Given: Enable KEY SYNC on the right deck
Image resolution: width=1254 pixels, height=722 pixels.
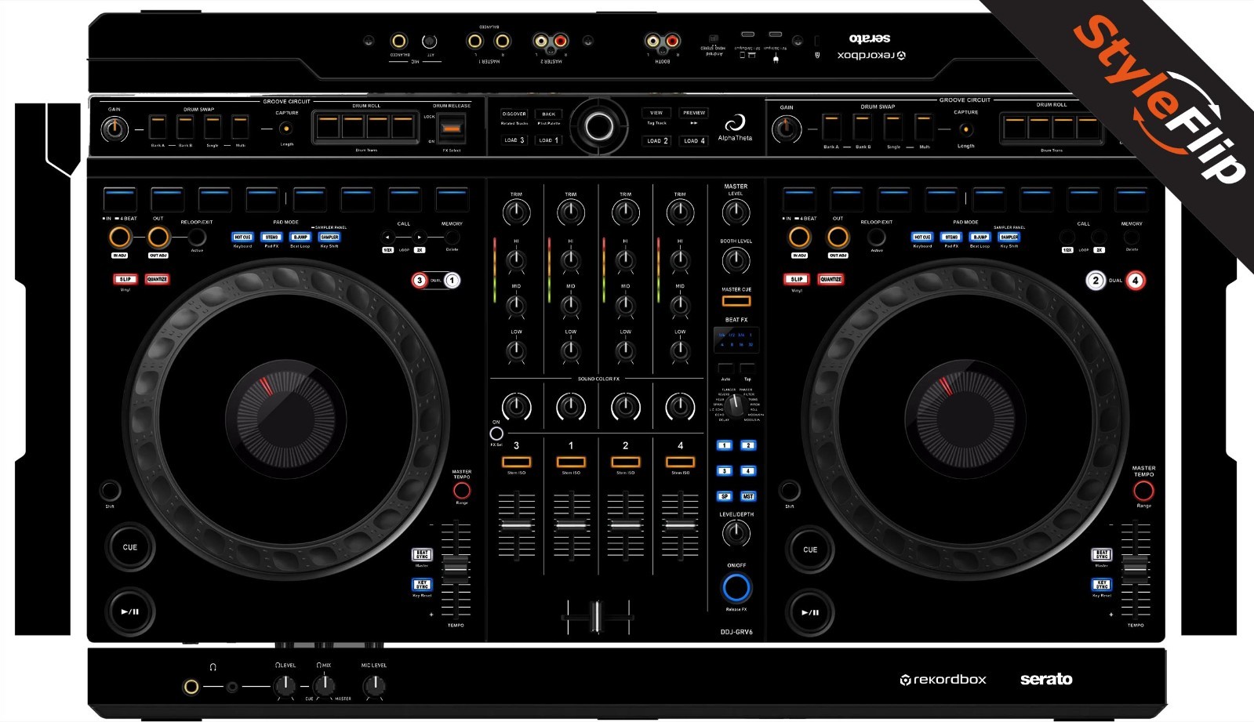Looking at the screenshot, I should point(1102,585).
